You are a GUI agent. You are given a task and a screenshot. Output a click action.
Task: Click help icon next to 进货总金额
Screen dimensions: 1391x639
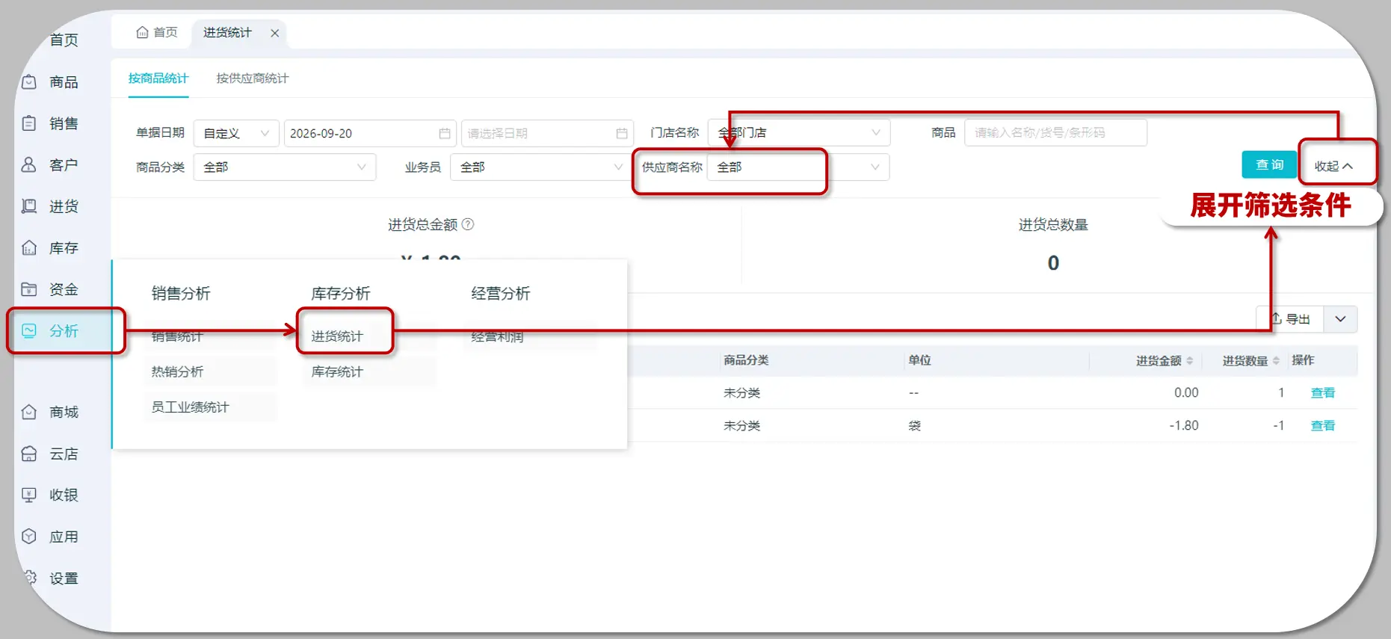tap(468, 224)
